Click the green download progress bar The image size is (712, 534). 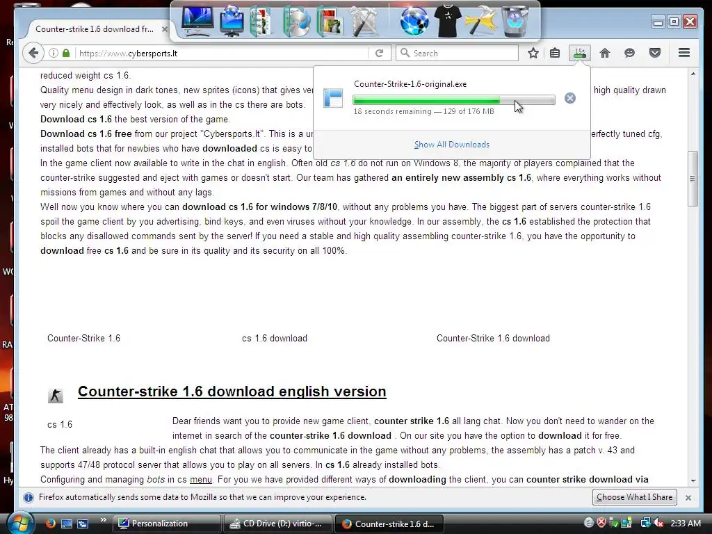(453, 100)
